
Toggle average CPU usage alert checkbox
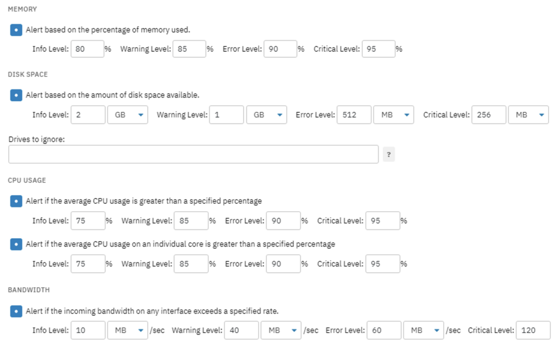coord(16,202)
